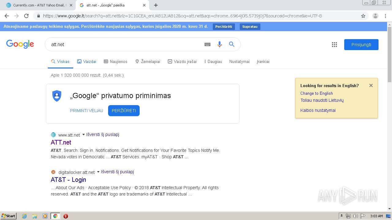This screenshot has width=392, height=220.
Task: Launch Internet Explorer from taskbar
Action: (24, 216)
